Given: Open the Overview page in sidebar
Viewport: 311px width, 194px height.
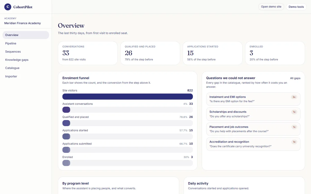Looking at the screenshot, I should pos(26,35).
